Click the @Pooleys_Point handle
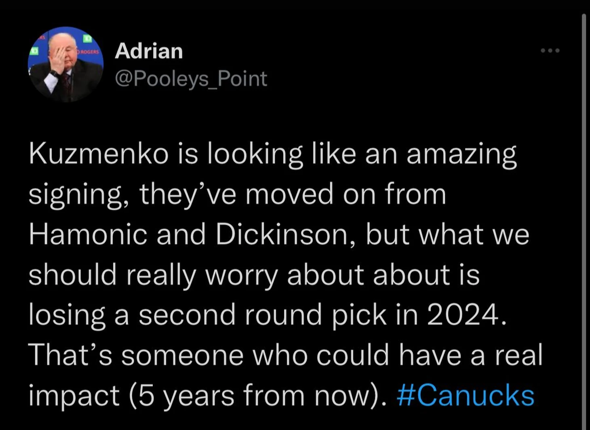The image size is (590, 430). pyautogui.click(x=191, y=78)
